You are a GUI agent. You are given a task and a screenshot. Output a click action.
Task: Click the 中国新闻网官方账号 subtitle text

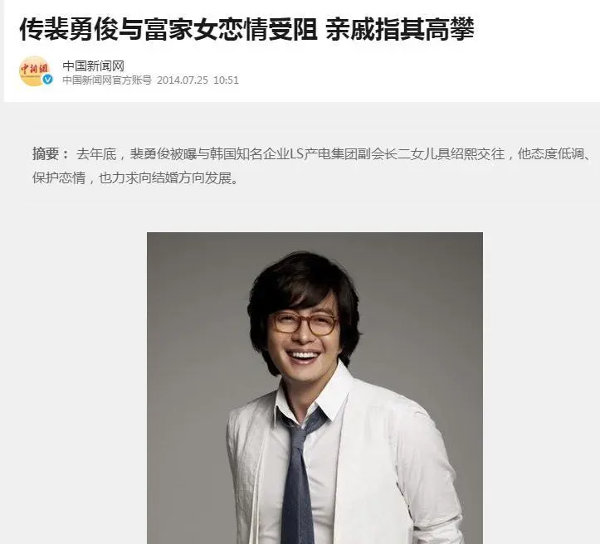(x=107, y=80)
